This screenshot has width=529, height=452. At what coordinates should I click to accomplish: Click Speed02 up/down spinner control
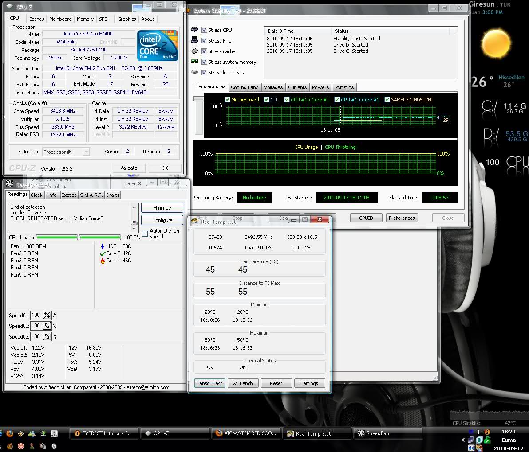47,326
